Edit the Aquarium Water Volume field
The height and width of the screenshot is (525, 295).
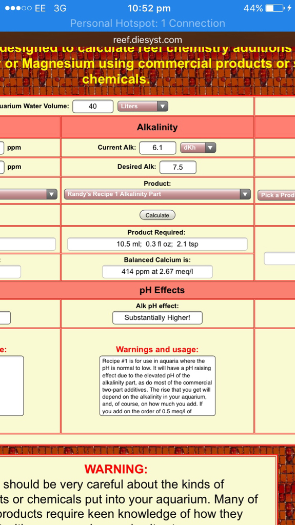click(93, 107)
